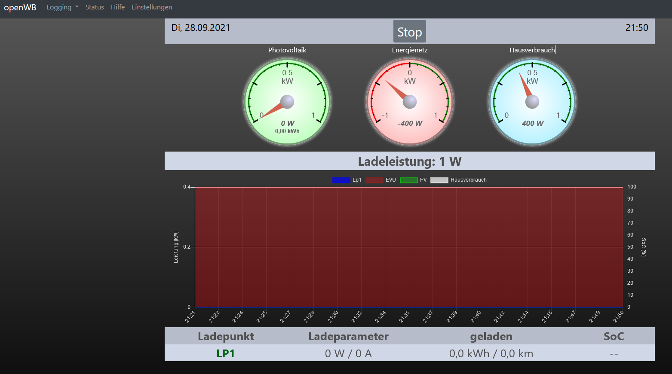Open the Logging dropdown menu

pyautogui.click(x=62, y=7)
